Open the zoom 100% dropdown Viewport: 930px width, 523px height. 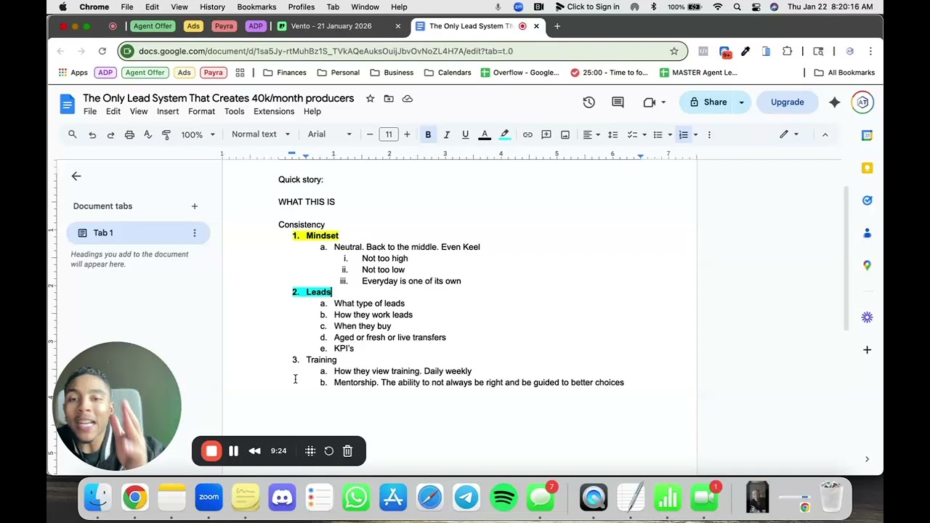click(x=198, y=134)
